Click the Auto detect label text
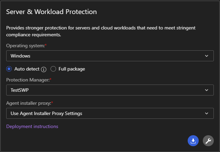 [x=27, y=69]
